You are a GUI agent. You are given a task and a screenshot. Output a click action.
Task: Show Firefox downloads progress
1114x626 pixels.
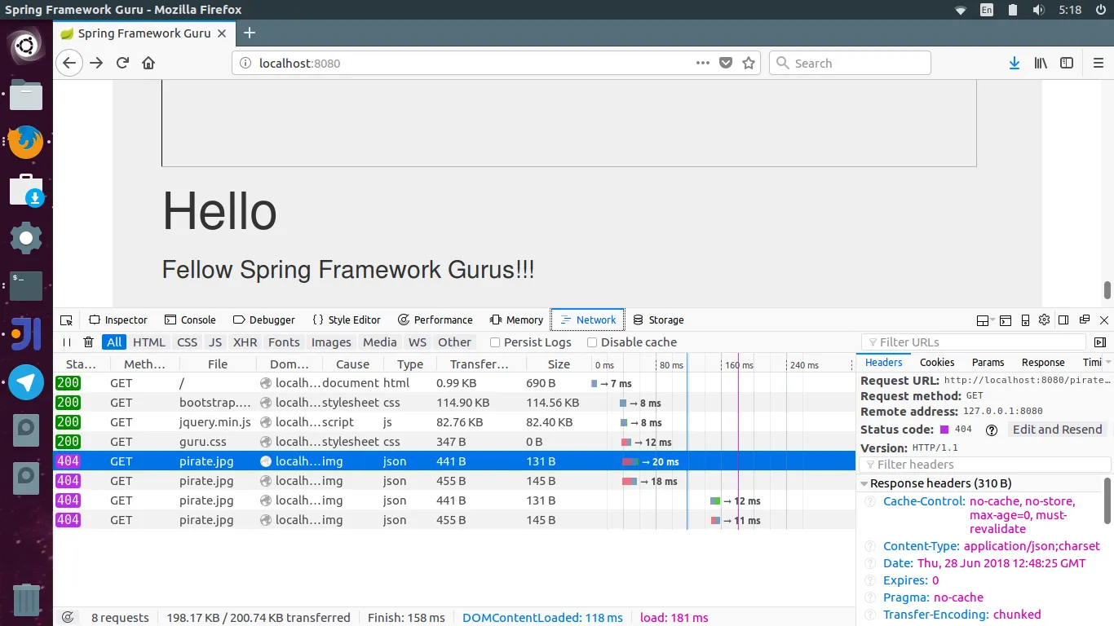coord(1015,63)
